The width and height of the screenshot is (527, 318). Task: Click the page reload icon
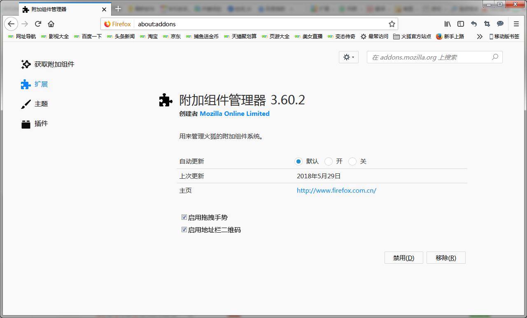coord(38,24)
